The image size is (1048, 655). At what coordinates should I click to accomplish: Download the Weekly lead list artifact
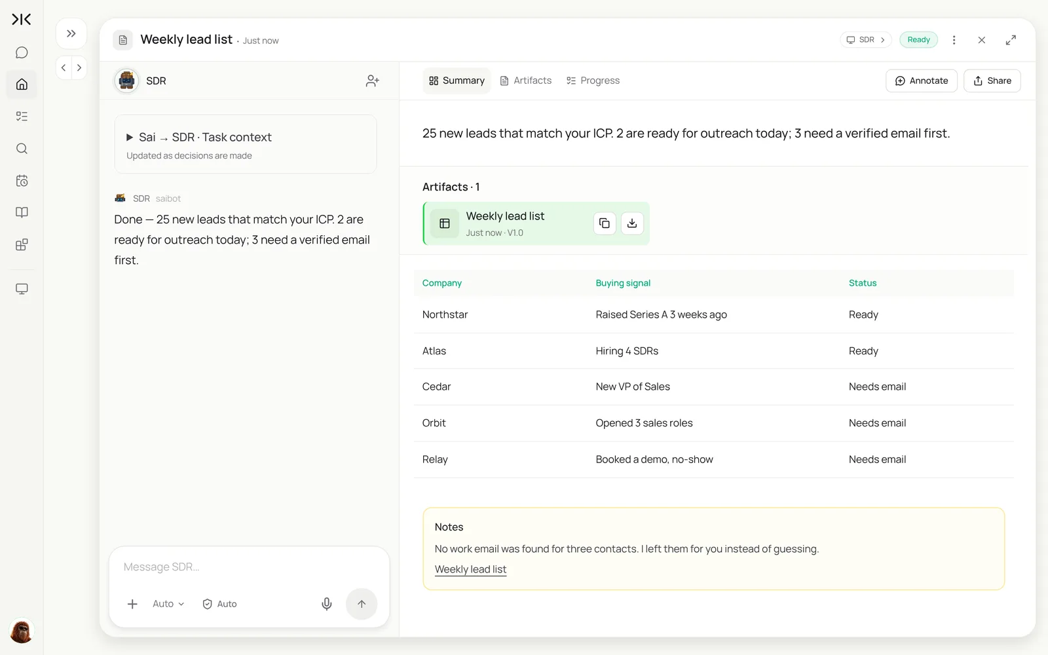[x=632, y=223]
